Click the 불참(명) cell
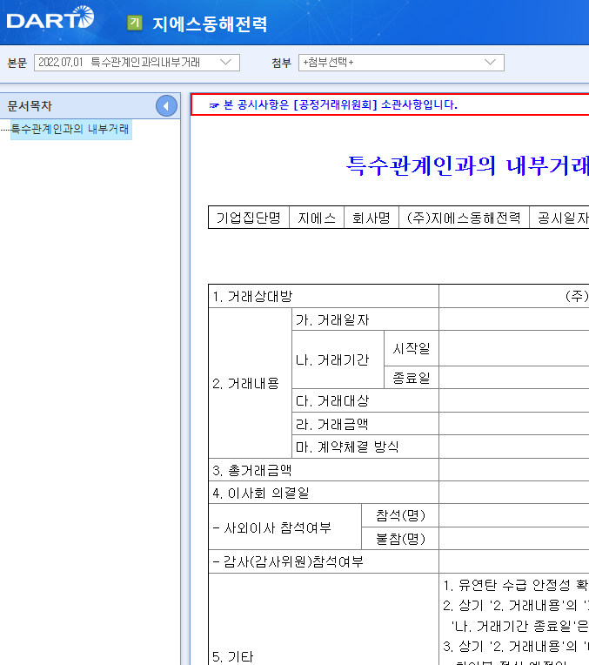The height and width of the screenshot is (665, 589). tap(400, 539)
